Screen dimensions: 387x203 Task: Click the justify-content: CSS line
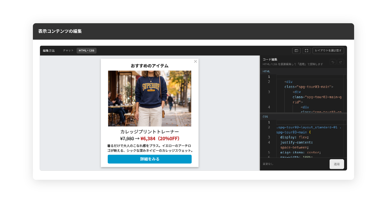(296, 142)
